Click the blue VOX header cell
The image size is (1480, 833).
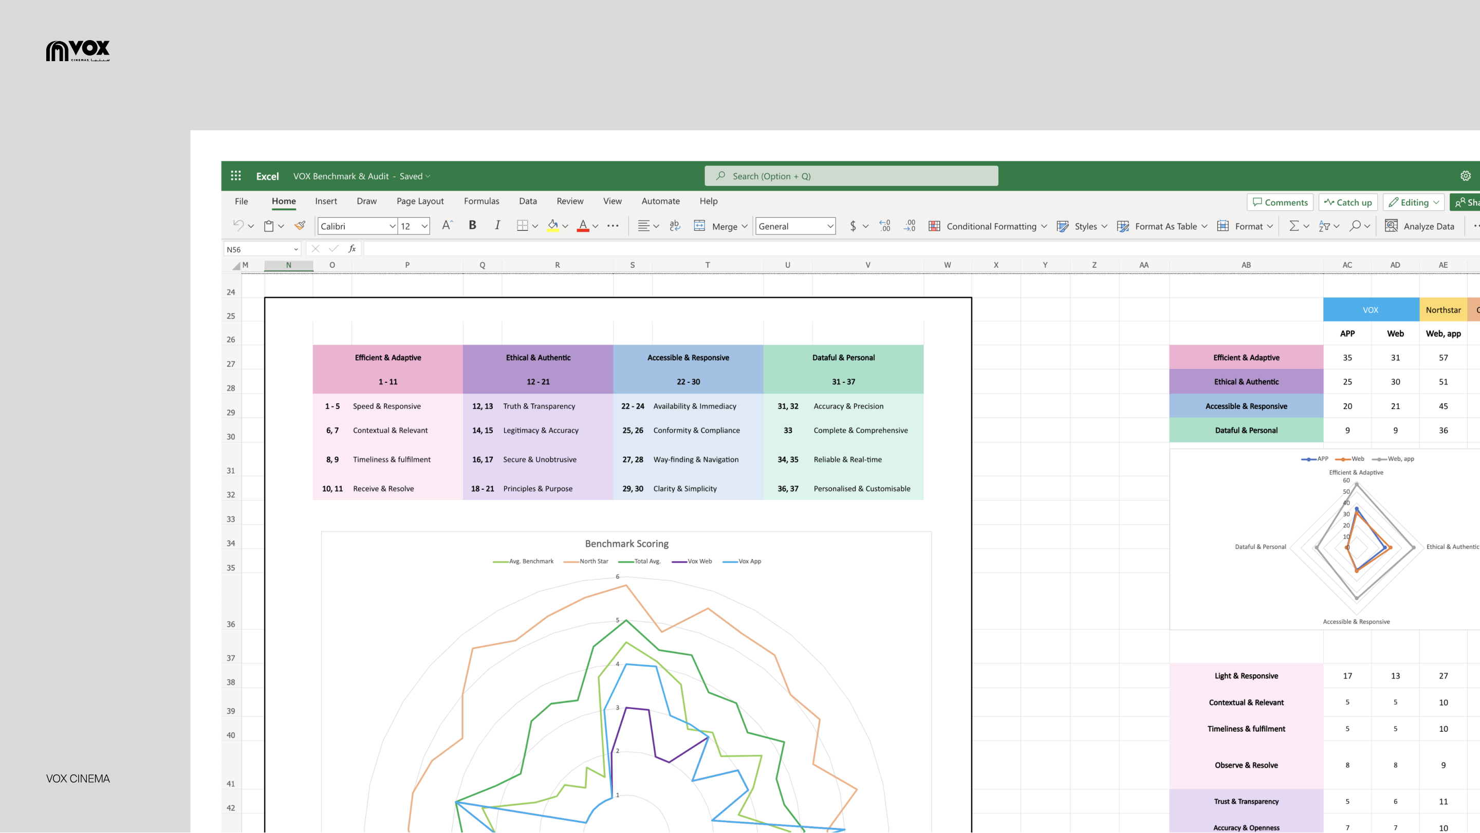tap(1371, 310)
